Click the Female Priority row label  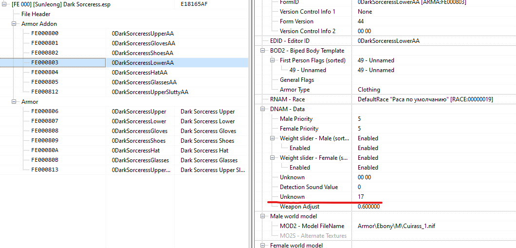pyautogui.click(x=299, y=129)
